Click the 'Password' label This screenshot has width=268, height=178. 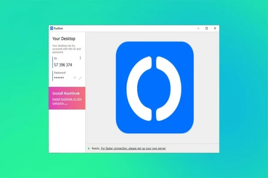[60, 73]
